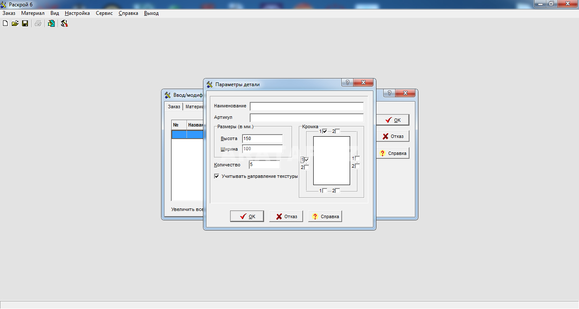The height and width of the screenshot is (309, 579).
Task: Click the Количество field showing 5
Action: [264, 165]
